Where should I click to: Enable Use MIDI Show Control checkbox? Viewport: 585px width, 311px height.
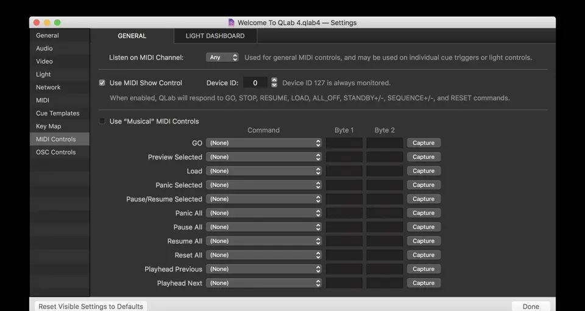pos(102,83)
